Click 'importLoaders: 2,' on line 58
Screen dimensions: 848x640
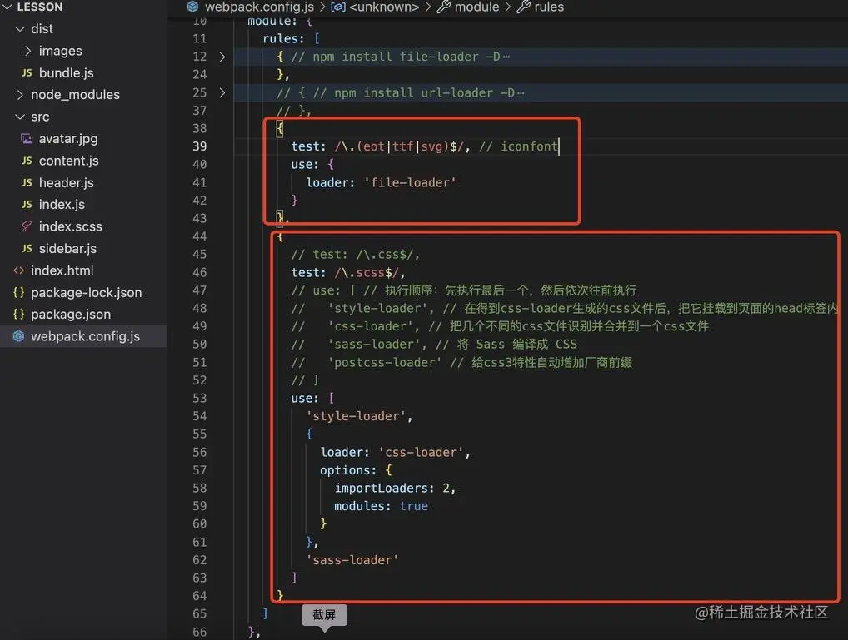[395, 488]
